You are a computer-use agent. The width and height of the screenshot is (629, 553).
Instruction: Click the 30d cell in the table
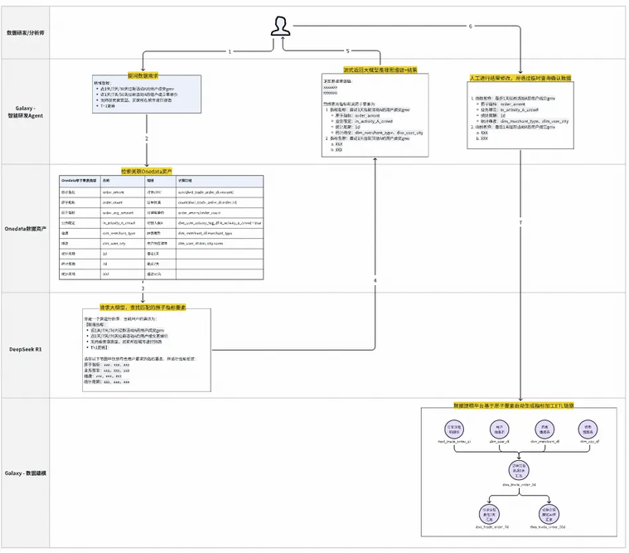click(123, 274)
